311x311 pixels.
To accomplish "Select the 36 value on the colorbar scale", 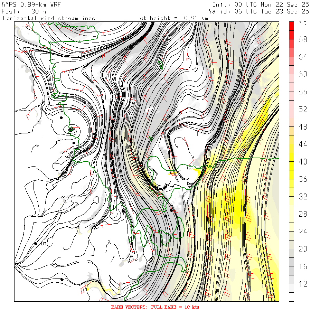I will (x=303, y=179).
